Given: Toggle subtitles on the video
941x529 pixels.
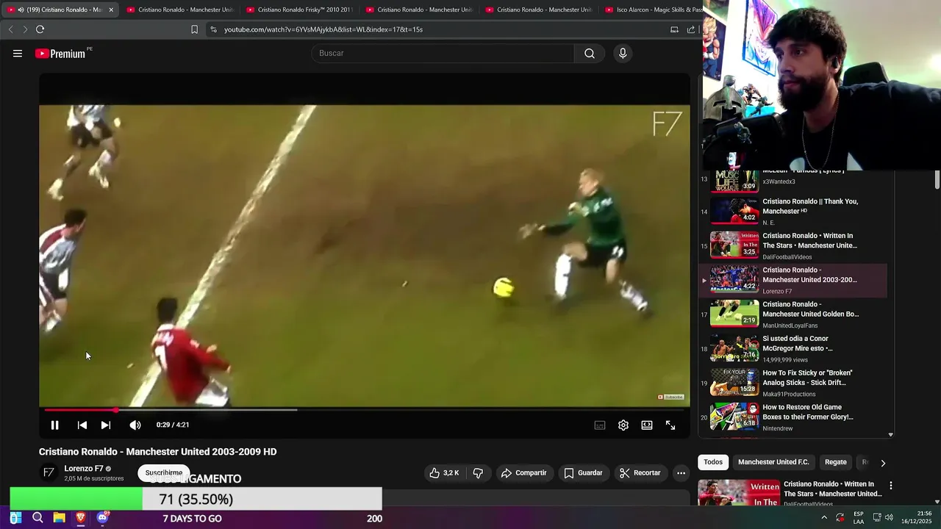Looking at the screenshot, I should [x=600, y=425].
